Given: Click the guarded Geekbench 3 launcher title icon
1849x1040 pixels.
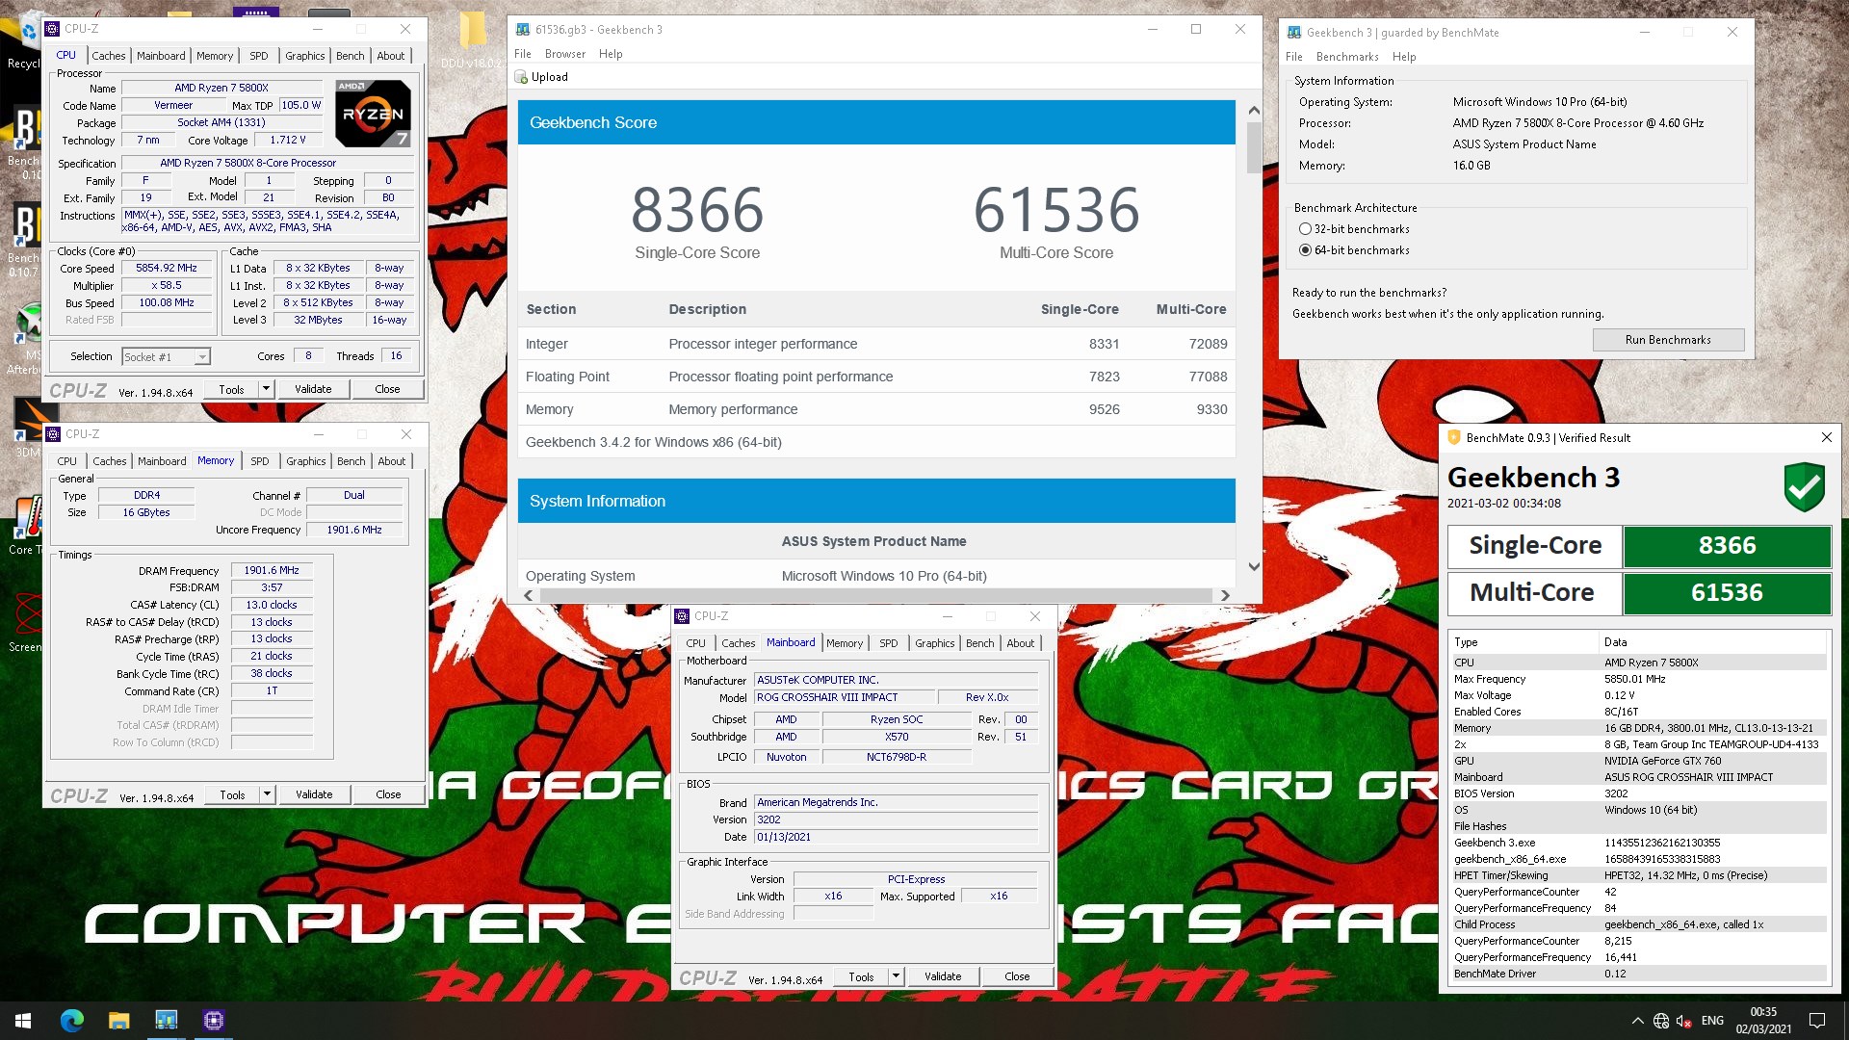Looking at the screenshot, I should tap(1294, 33).
